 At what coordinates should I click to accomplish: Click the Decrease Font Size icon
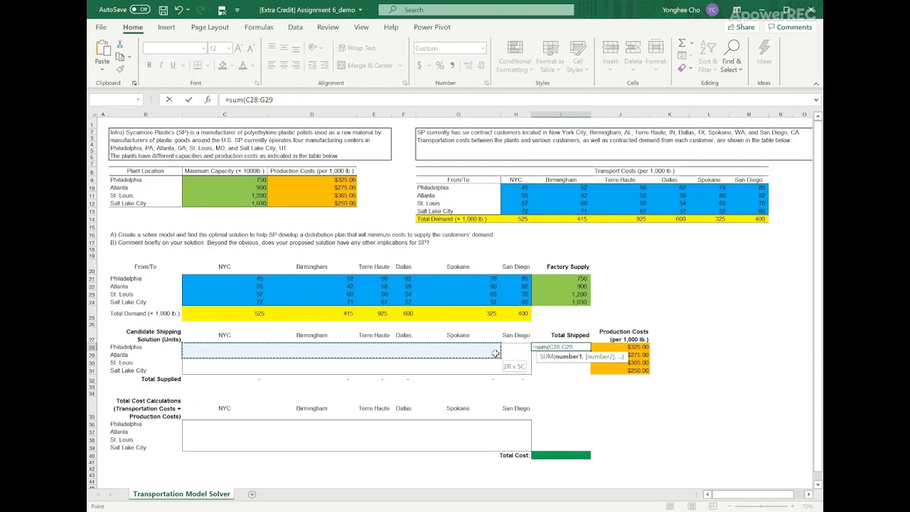click(252, 48)
